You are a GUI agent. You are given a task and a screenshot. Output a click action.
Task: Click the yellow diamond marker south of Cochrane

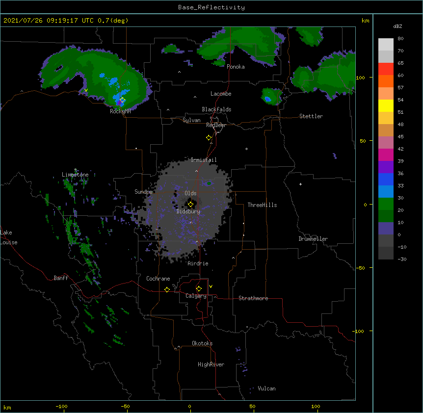point(167,289)
